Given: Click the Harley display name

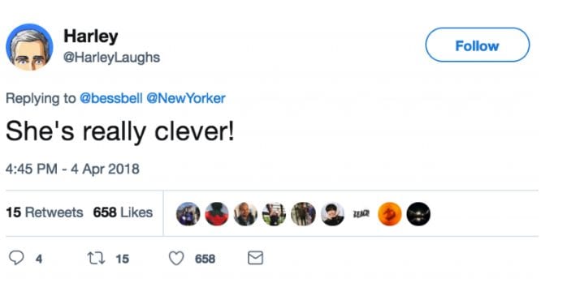Looking at the screenshot, I should 91,36.
